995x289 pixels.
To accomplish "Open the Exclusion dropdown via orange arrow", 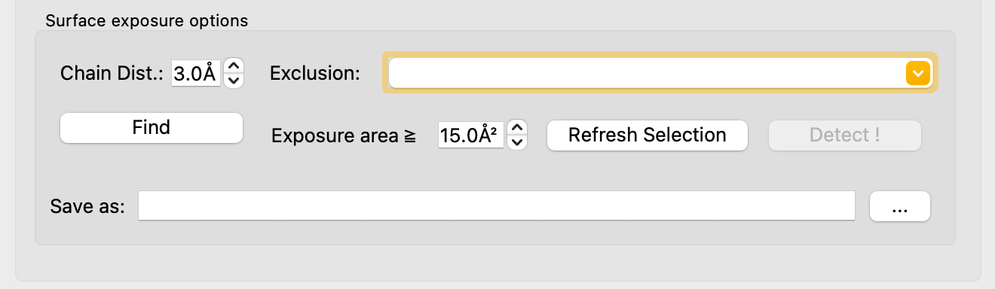I will (917, 73).
